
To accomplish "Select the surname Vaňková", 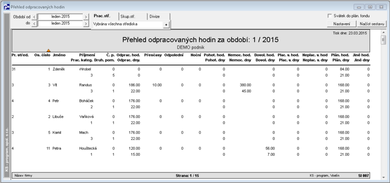I will [86, 116].
